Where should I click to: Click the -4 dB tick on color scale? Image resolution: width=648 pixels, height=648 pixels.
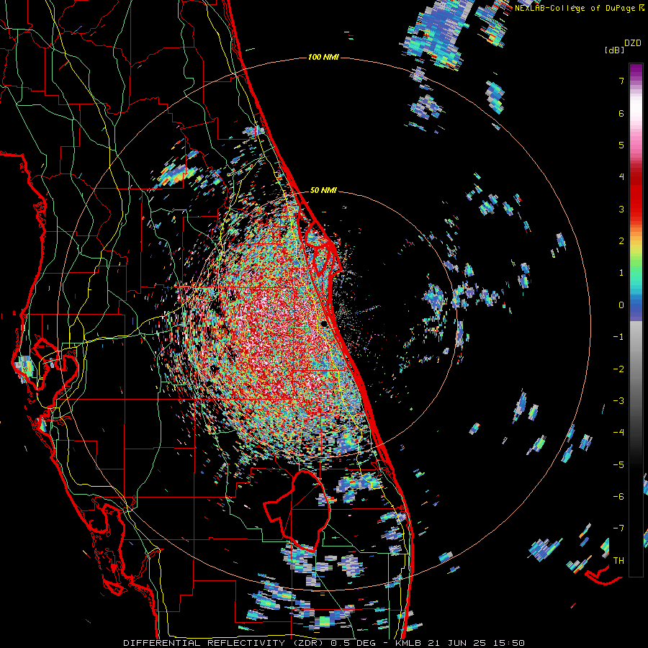point(618,433)
